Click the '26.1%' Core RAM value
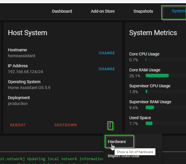The height and width of the screenshot is (164, 186). click(x=135, y=76)
